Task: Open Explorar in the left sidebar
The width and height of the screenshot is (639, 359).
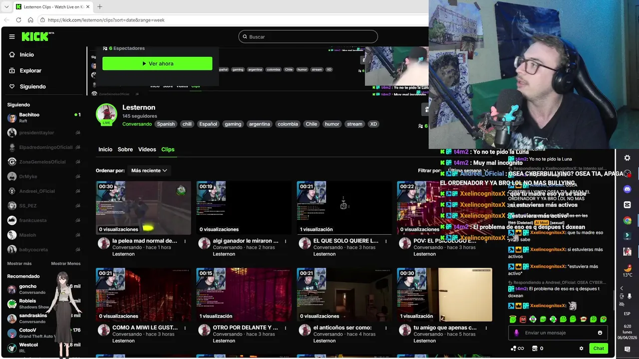Action: click(30, 71)
